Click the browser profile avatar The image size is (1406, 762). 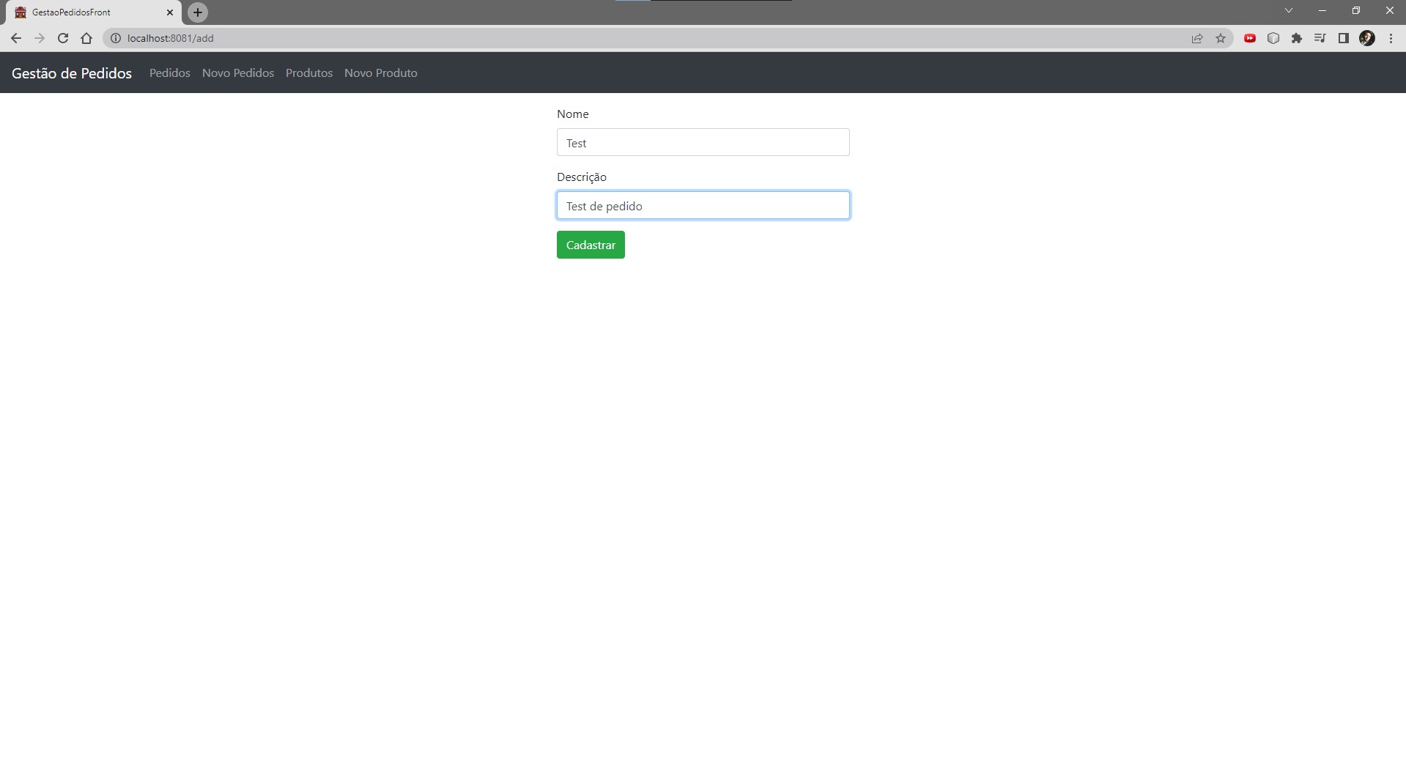(1367, 38)
